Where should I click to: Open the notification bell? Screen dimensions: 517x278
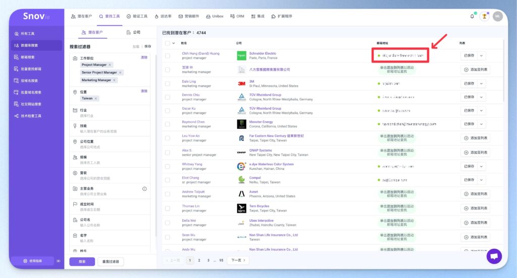tap(472, 16)
